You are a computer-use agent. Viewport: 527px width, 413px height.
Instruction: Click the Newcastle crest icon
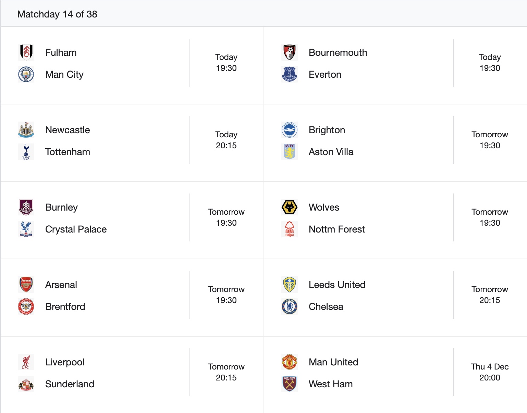pyautogui.click(x=26, y=130)
